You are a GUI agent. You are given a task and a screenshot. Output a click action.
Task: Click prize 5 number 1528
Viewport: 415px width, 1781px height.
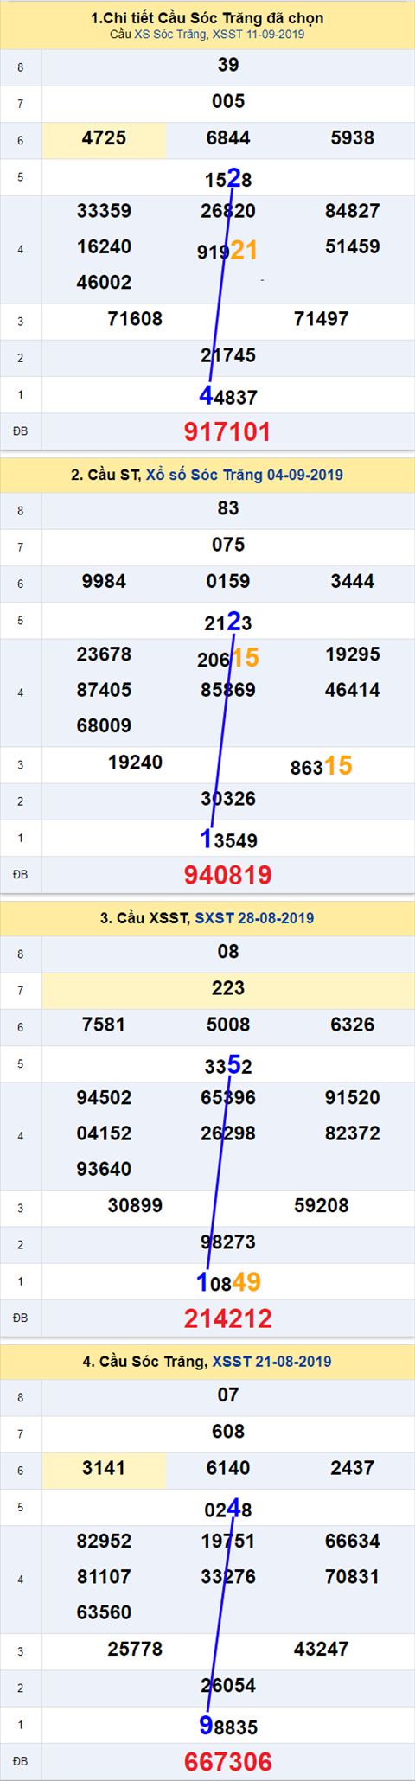tap(228, 178)
